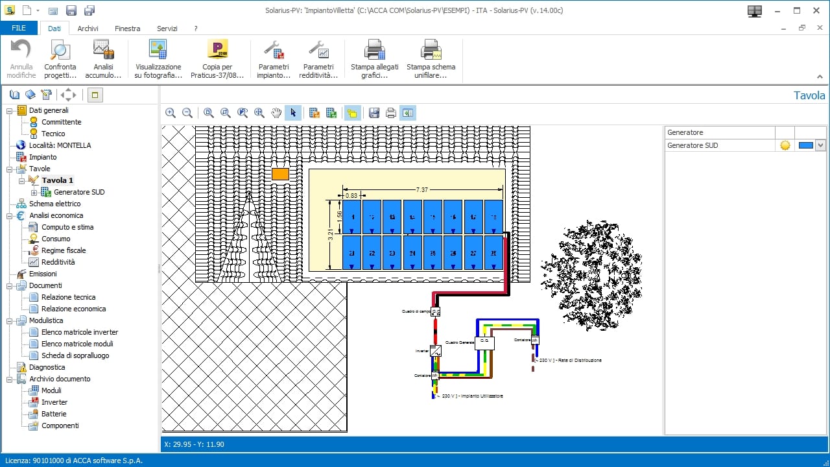Screen dimensions: 830x467
Task: Click the orange rectangle on the roof
Action: point(280,174)
